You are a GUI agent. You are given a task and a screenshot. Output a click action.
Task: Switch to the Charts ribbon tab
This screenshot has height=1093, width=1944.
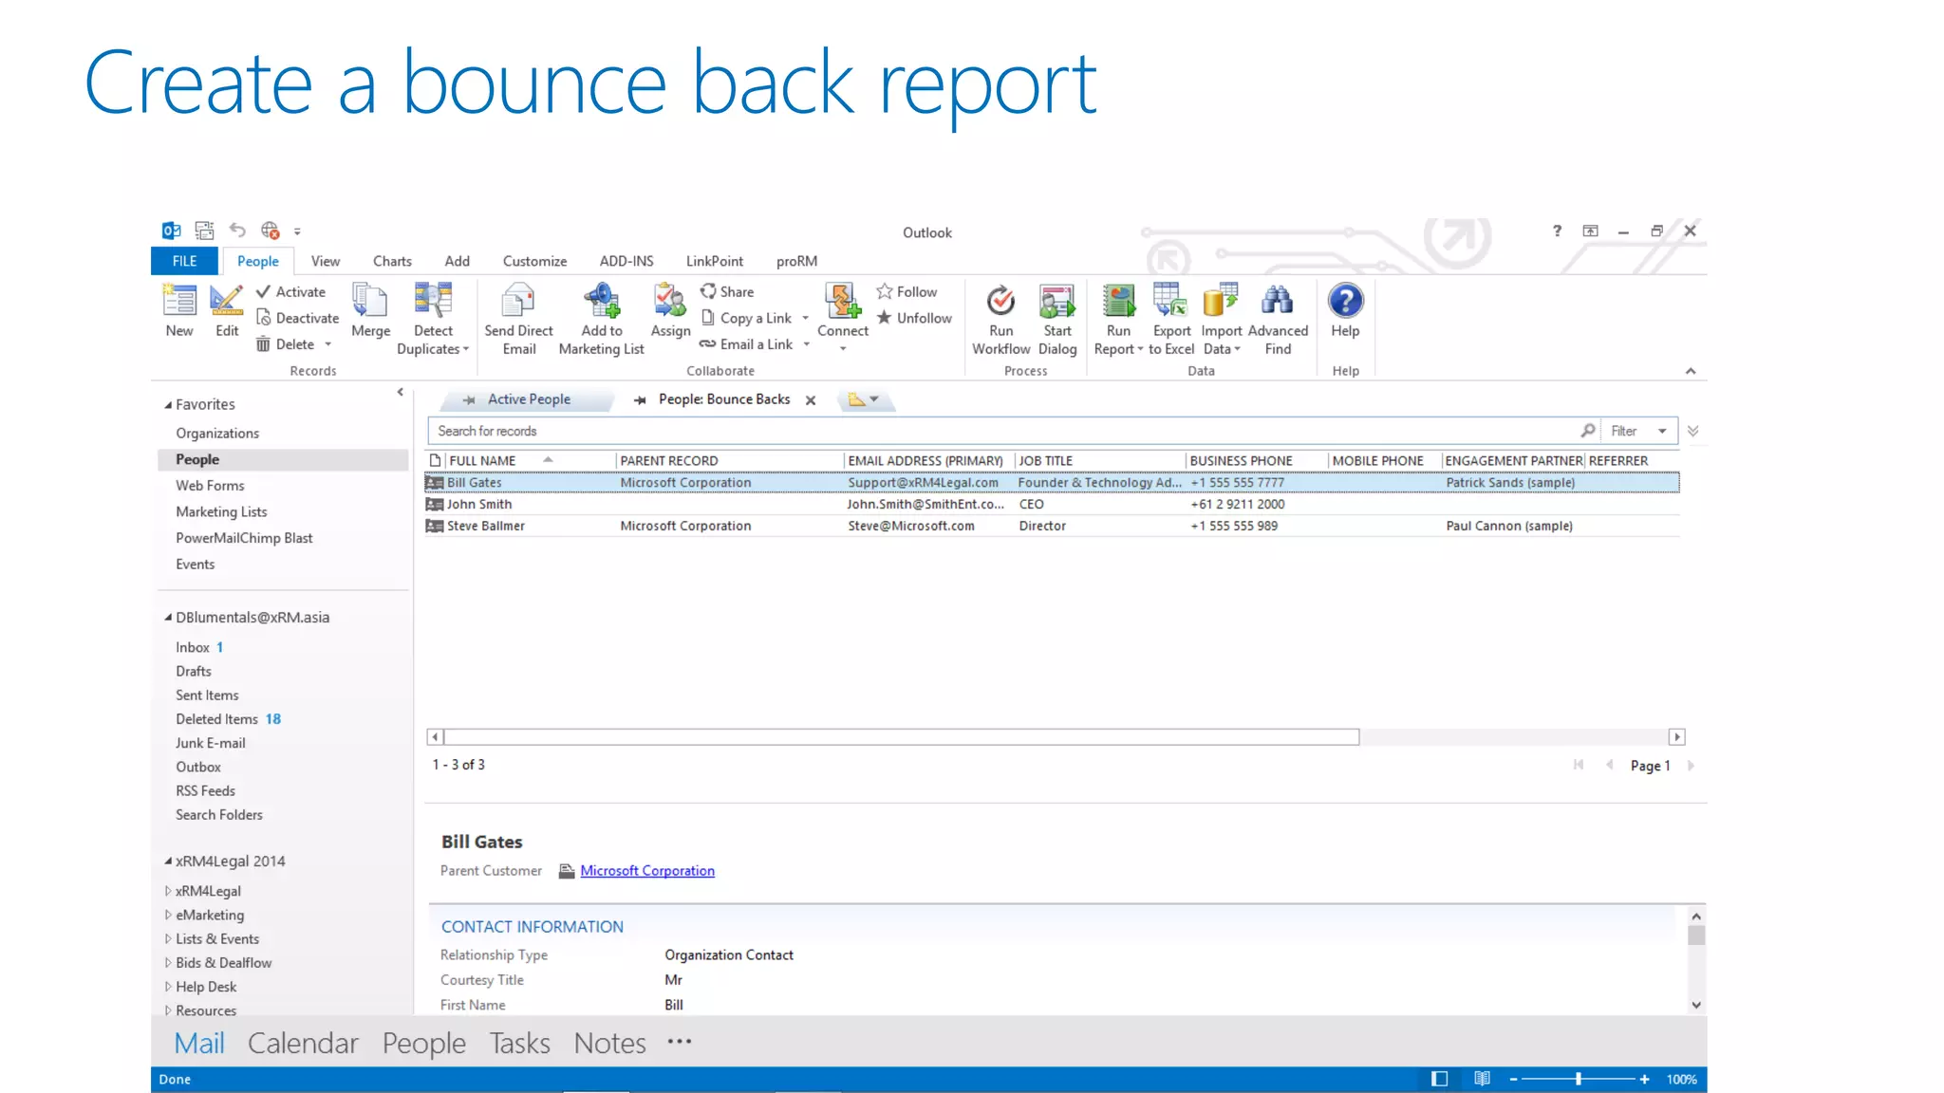392,261
